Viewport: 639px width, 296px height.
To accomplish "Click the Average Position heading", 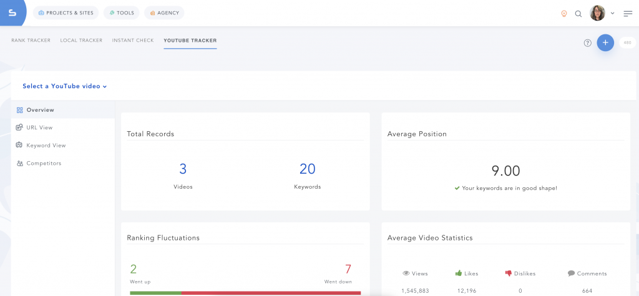I will pos(417,134).
